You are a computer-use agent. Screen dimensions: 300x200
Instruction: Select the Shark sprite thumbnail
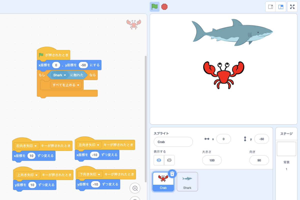(187, 181)
